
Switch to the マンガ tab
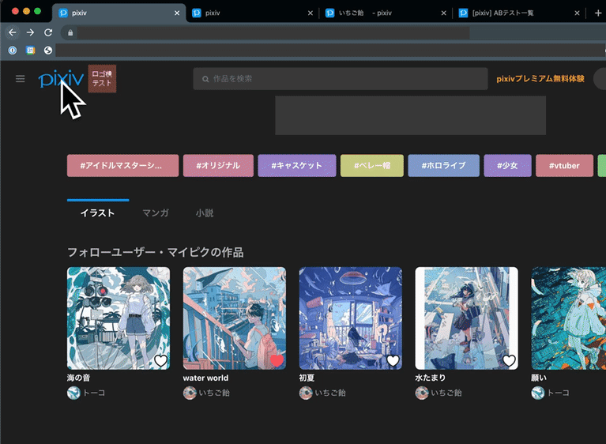155,213
